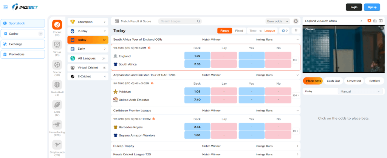
Task: Open the Parlay Manual dropdown
Action: 360,91
